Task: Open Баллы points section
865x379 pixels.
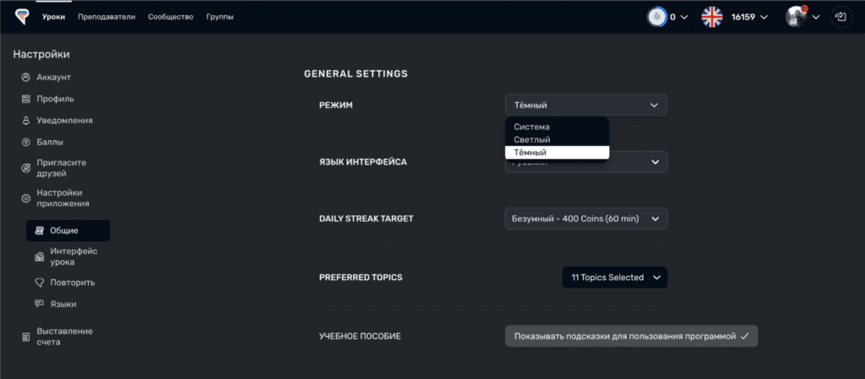Action: point(49,142)
